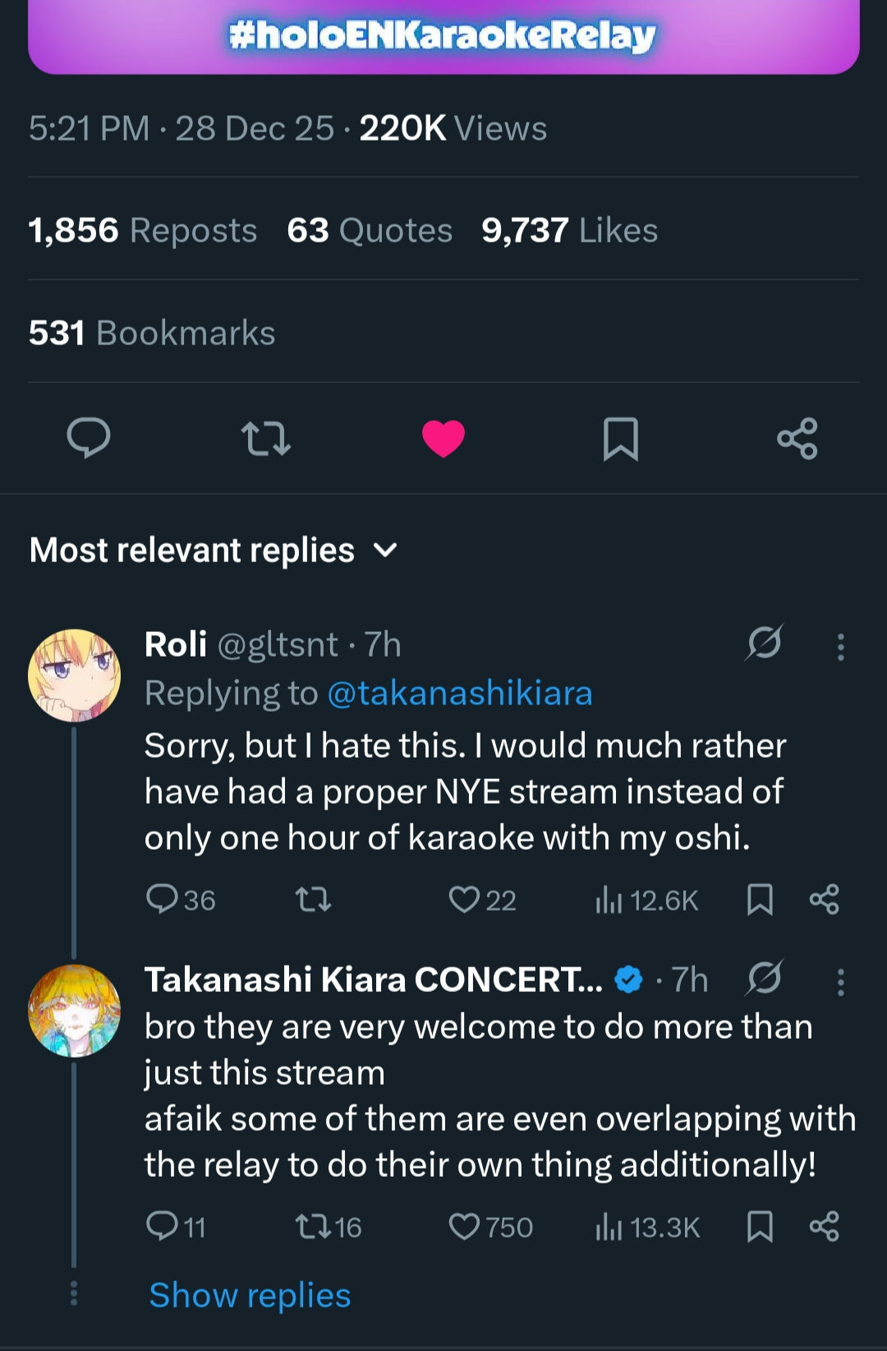Open the @takanashikiara mention link
The height and width of the screenshot is (1351, 887).
point(459,694)
